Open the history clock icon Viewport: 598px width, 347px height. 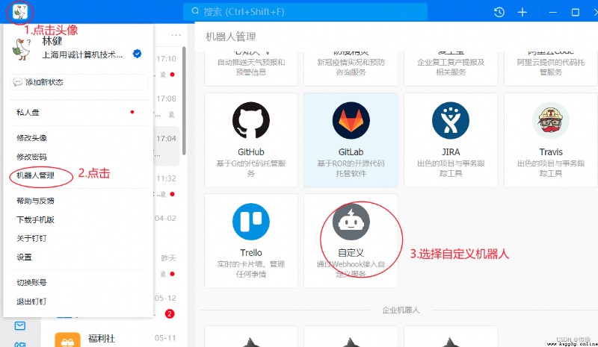499,12
